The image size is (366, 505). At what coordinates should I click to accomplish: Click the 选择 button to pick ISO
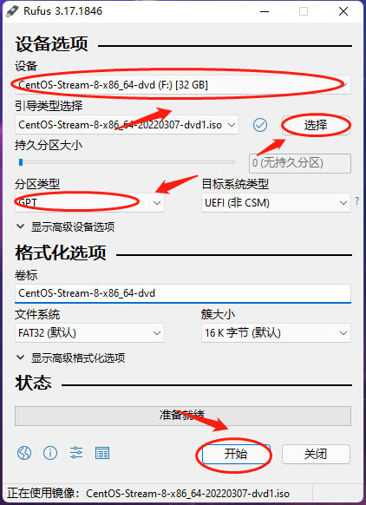pyautogui.click(x=316, y=125)
